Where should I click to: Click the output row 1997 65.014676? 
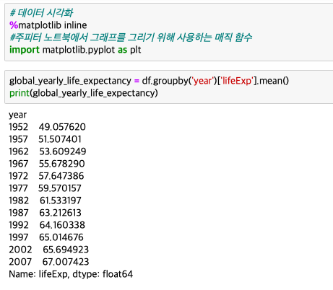(46, 237)
